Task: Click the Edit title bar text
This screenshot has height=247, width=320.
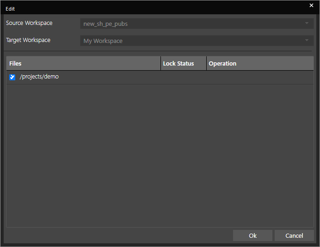Action: pos(10,9)
